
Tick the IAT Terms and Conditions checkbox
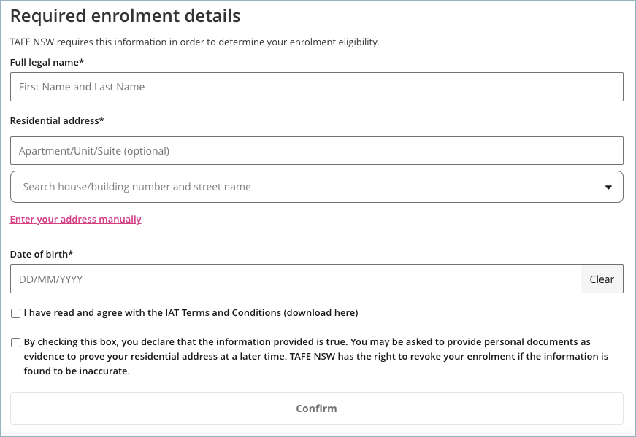point(15,314)
